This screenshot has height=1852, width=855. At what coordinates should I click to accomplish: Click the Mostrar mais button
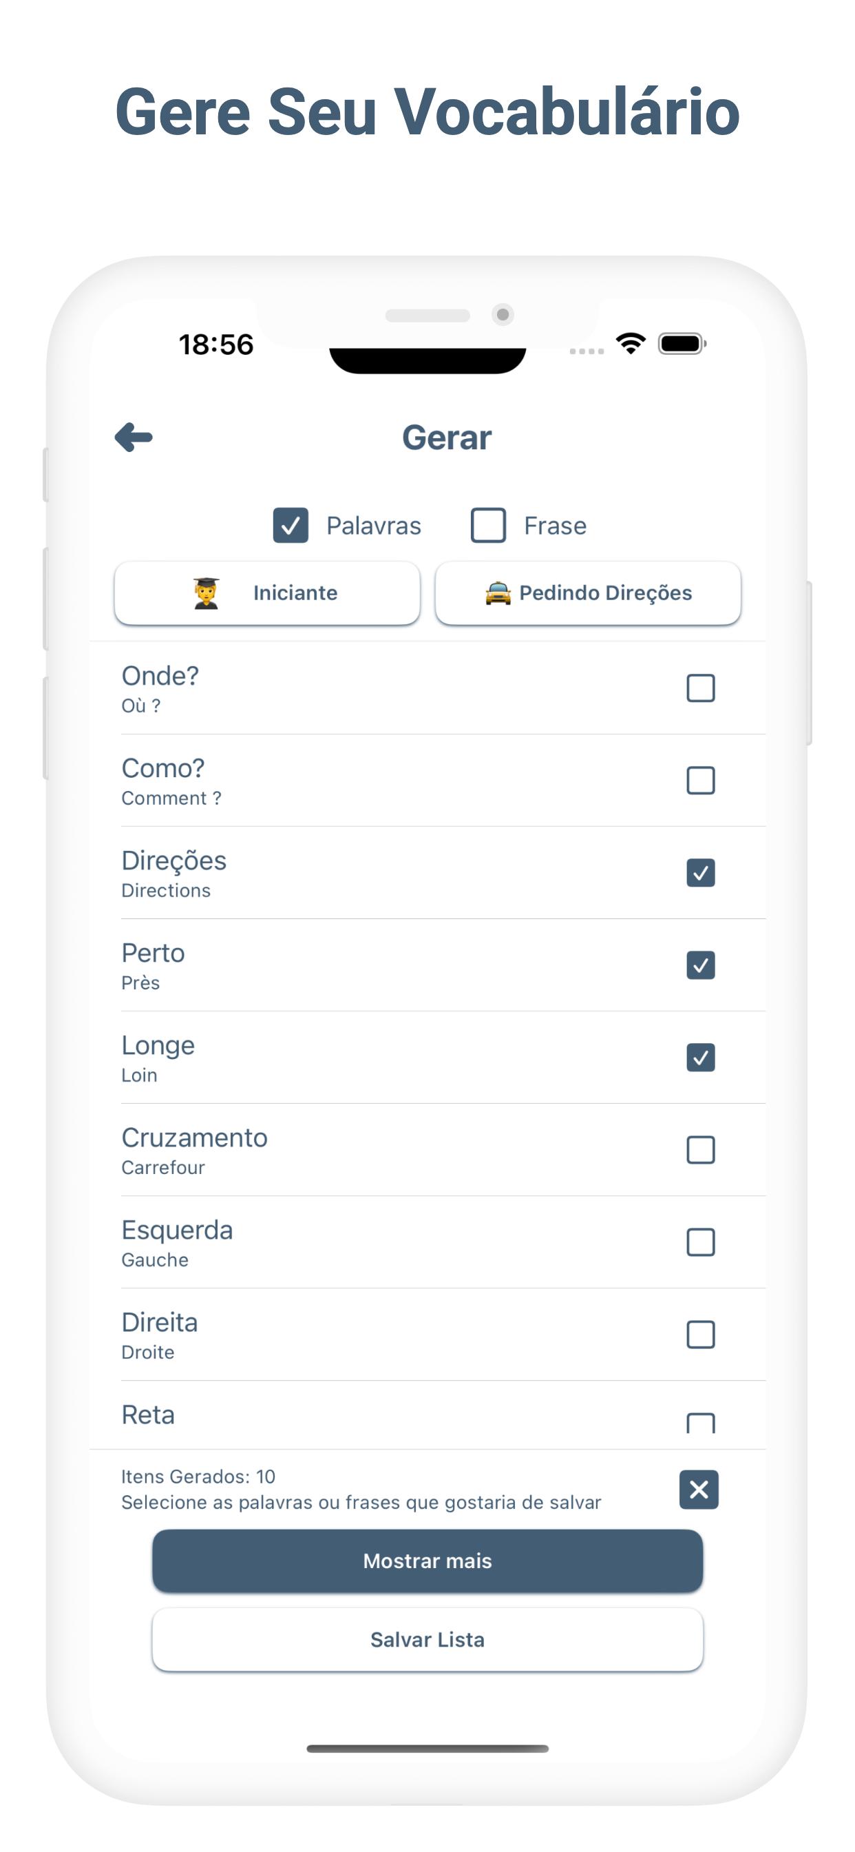[427, 1561]
